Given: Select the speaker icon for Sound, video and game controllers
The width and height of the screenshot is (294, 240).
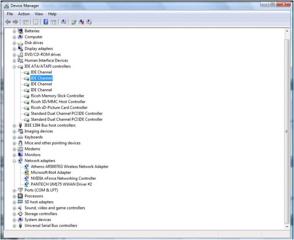Looking at the screenshot, I should (x=20, y=208).
